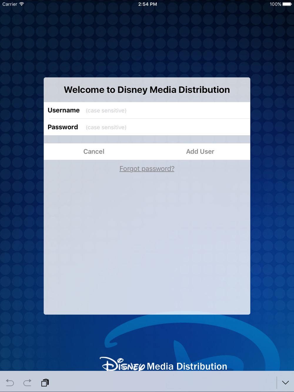Tap the Username label
The height and width of the screenshot is (392, 294).
point(64,110)
